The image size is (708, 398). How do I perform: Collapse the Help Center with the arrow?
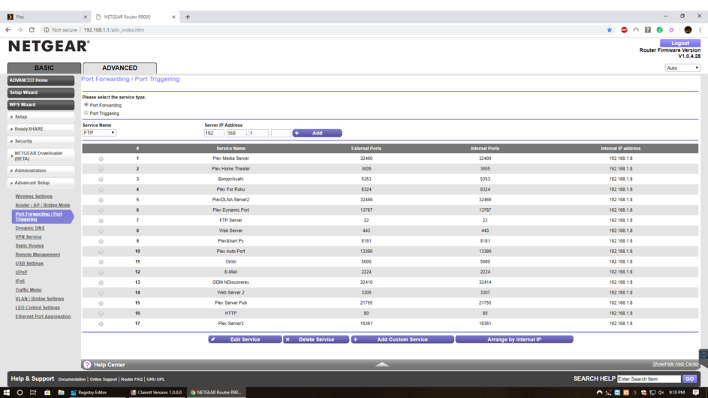(x=382, y=364)
